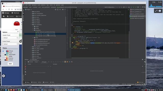Switch to the Debugger tab
The image size is (163, 91).
click(x=44, y=62)
